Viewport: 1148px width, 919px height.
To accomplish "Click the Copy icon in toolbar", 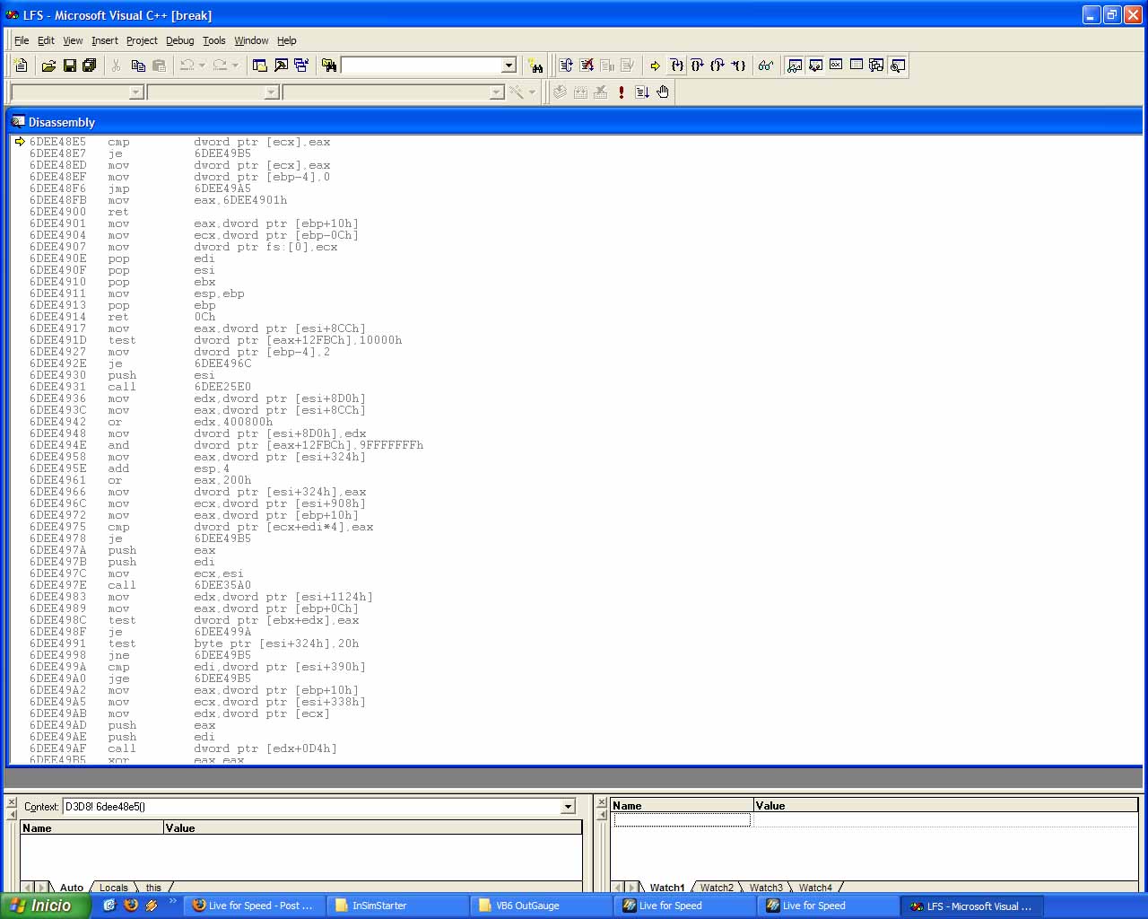I will click(138, 66).
